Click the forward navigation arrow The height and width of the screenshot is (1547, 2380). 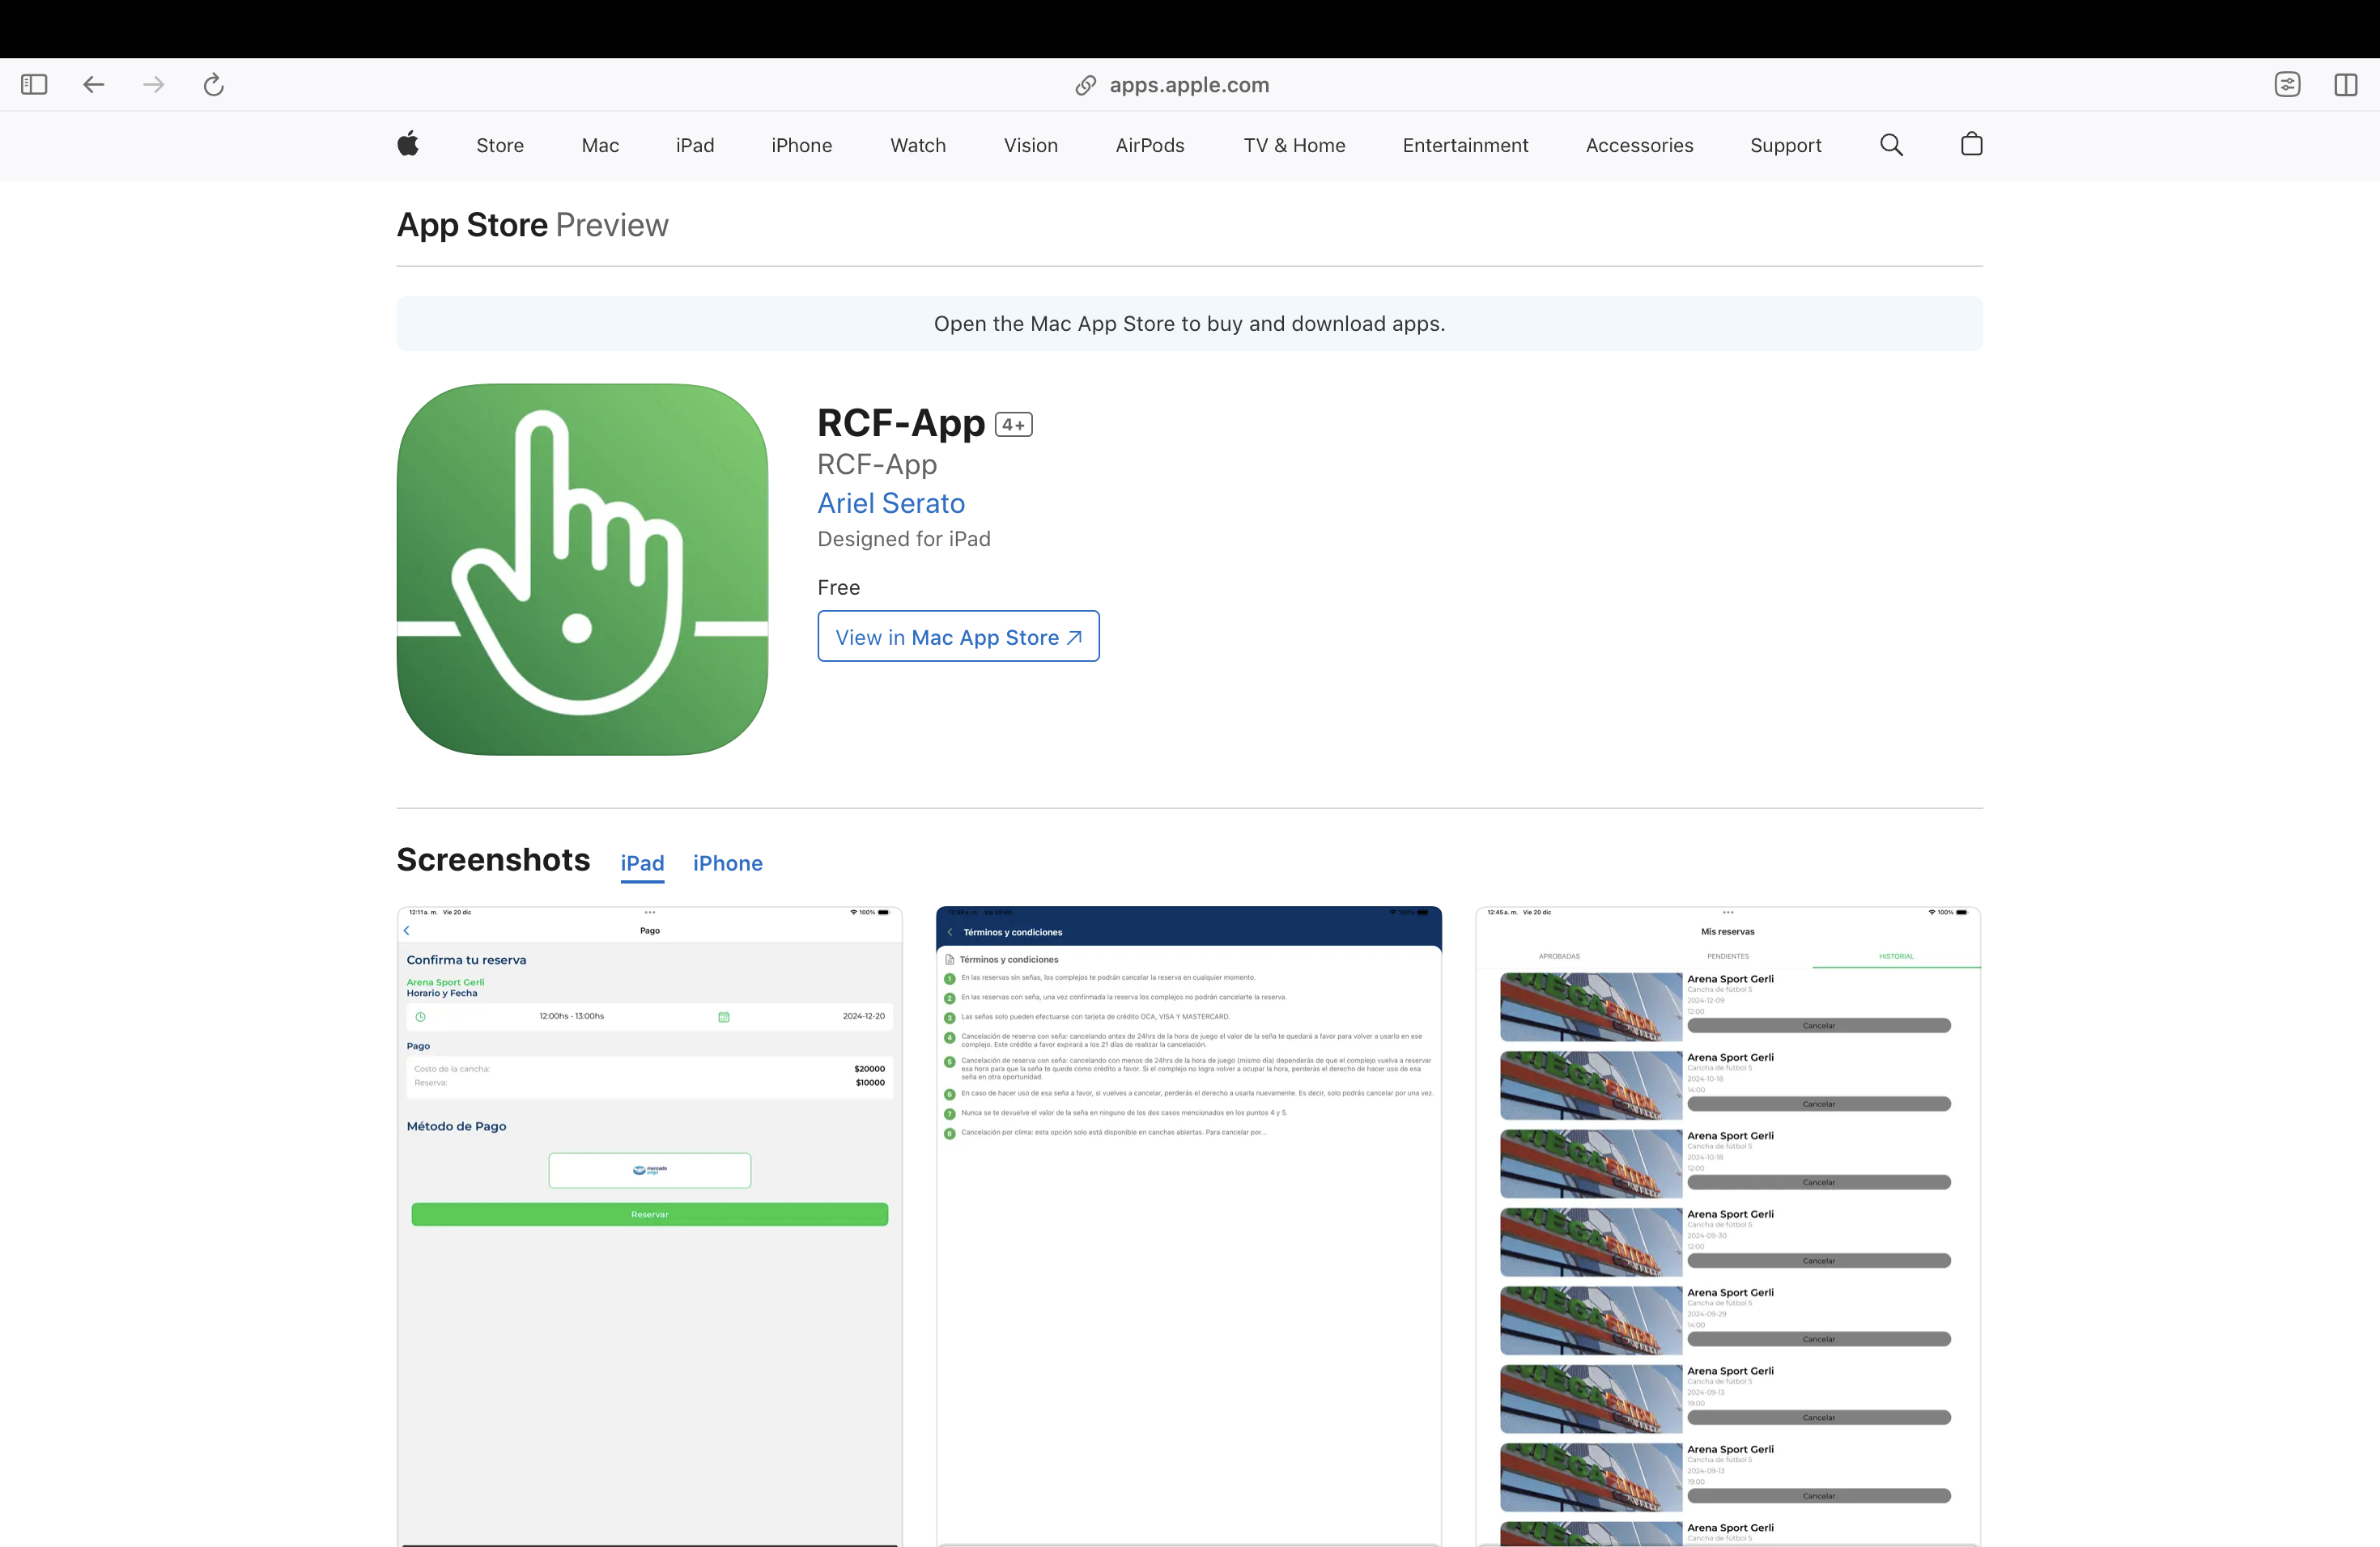point(153,85)
